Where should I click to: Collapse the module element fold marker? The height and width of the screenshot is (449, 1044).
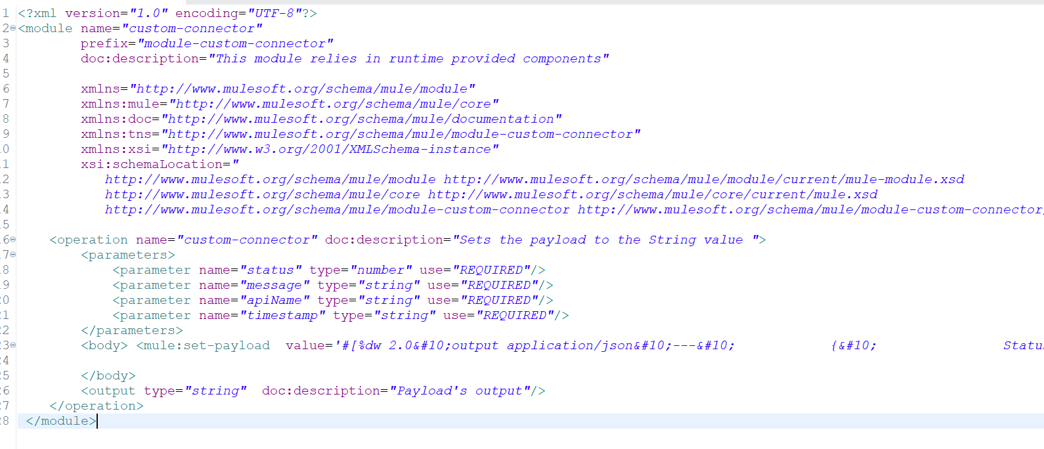13,28
